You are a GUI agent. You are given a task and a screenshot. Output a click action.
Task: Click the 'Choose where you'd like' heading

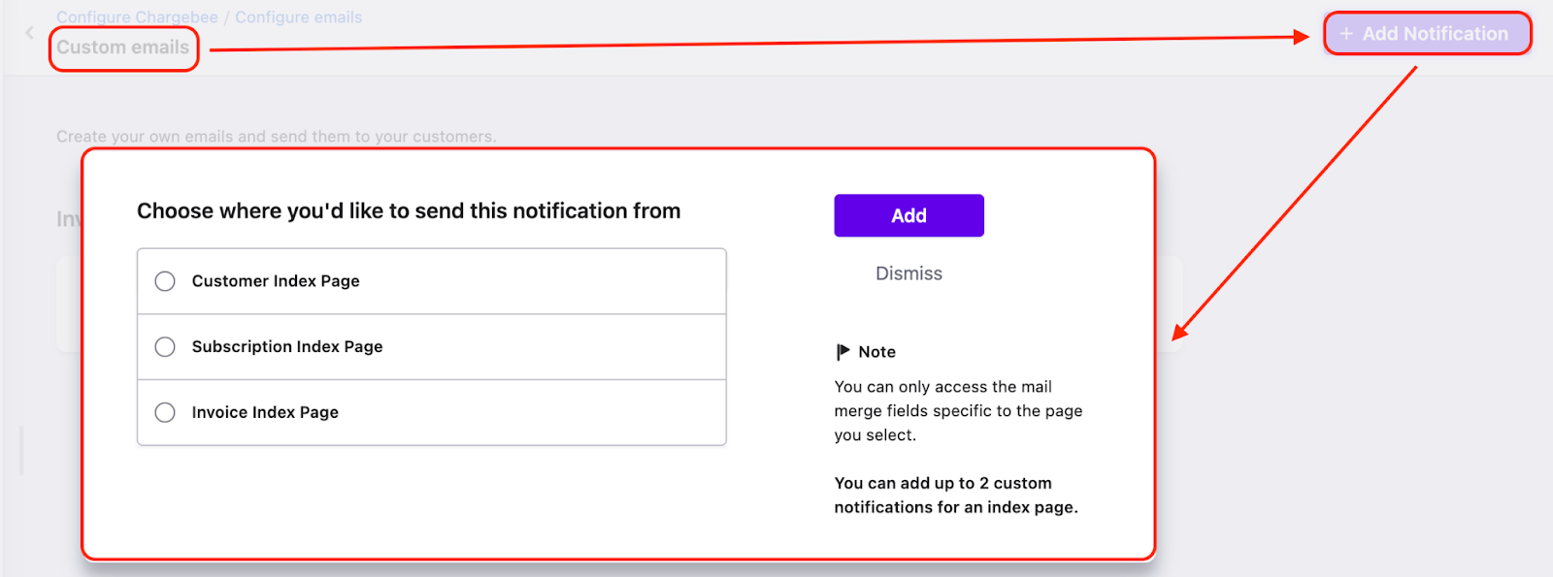pyautogui.click(x=409, y=211)
